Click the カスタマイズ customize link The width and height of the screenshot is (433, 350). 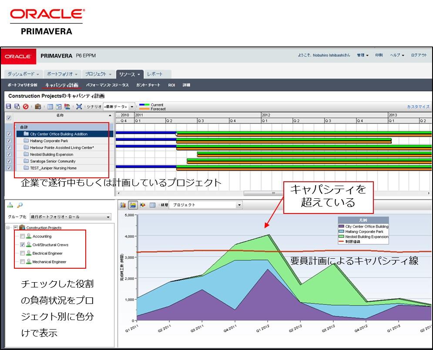(x=418, y=107)
